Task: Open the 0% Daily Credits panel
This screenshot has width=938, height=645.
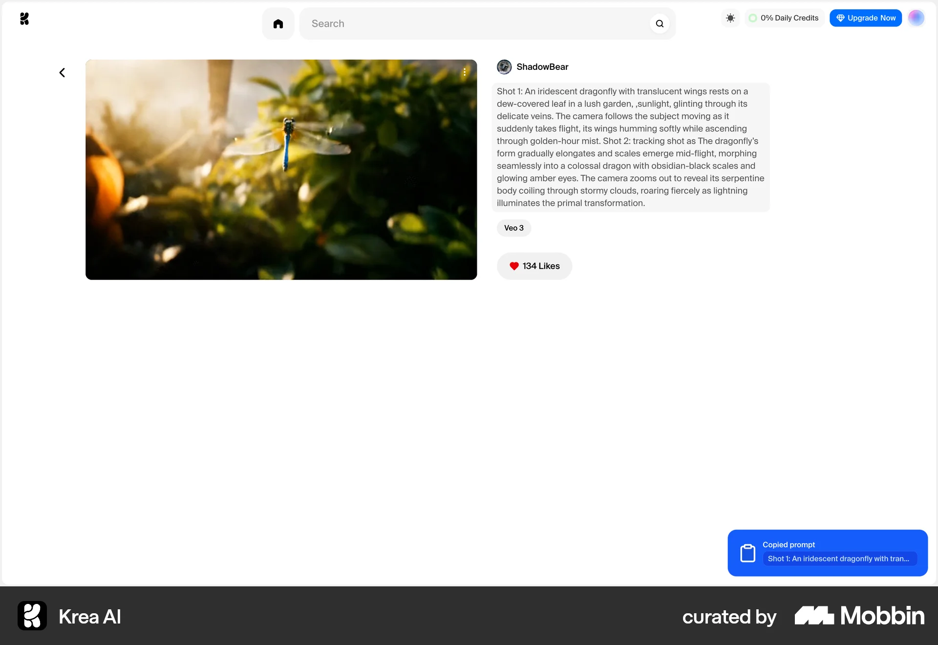Action: (784, 18)
